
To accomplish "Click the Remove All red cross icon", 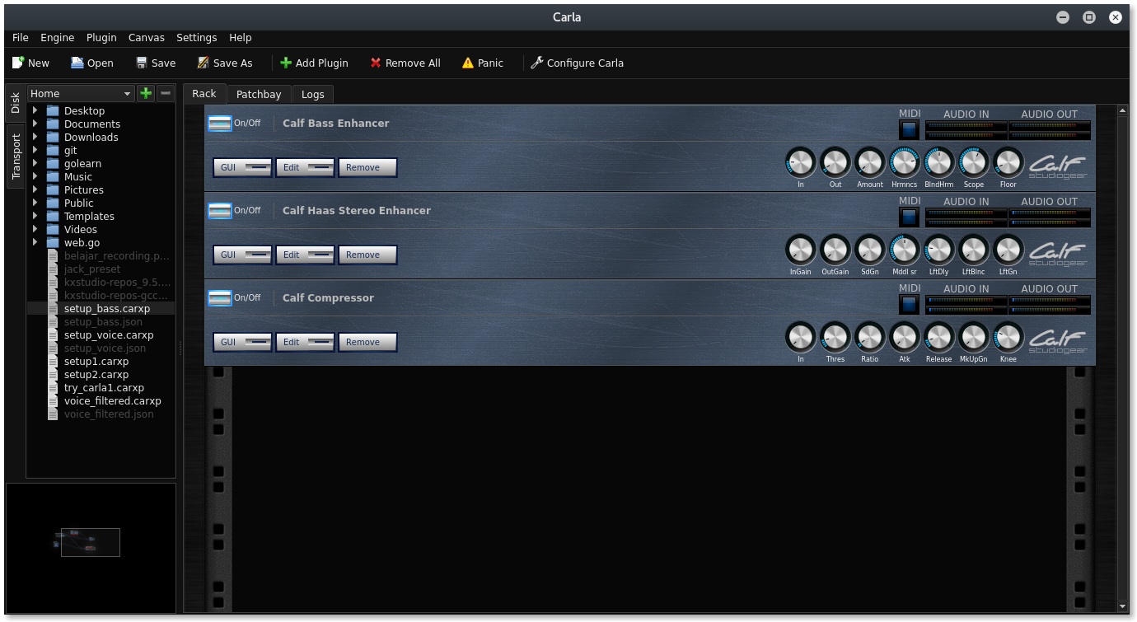I will point(376,63).
